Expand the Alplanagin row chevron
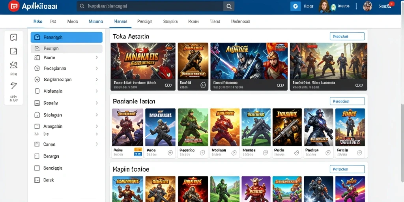 [97, 91]
